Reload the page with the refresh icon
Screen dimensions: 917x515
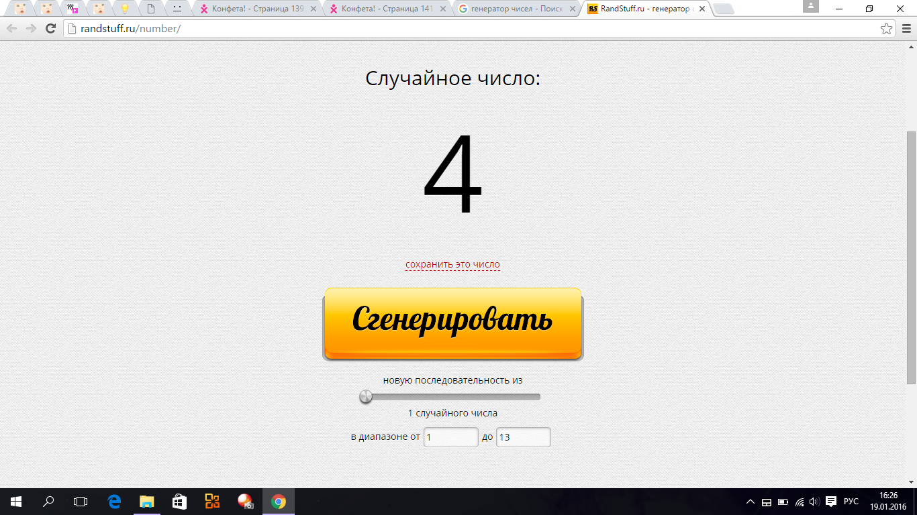(50, 28)
